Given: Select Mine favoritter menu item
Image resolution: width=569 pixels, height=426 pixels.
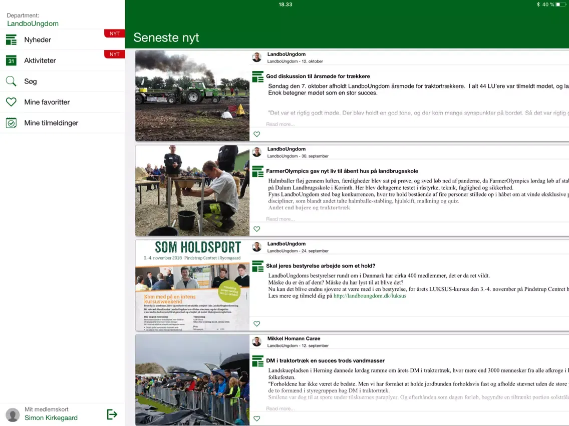Looking at the screenshot, I should tap(63, 102).
